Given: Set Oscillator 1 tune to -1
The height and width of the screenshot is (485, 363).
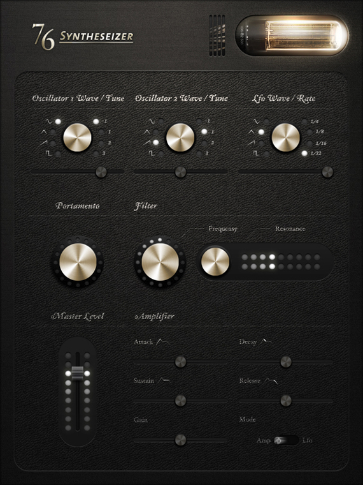Looking at the screenshot, I should 96,121.
